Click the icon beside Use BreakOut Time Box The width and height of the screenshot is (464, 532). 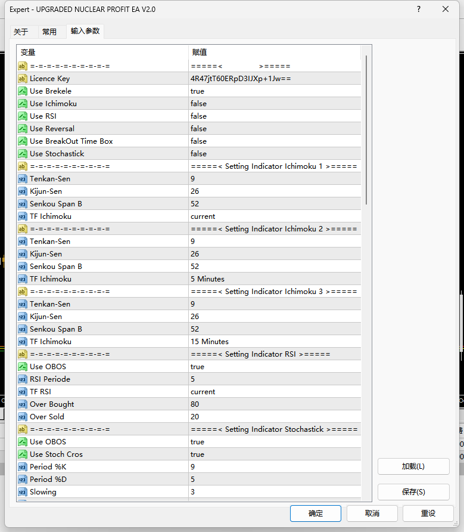pos(23,141)
